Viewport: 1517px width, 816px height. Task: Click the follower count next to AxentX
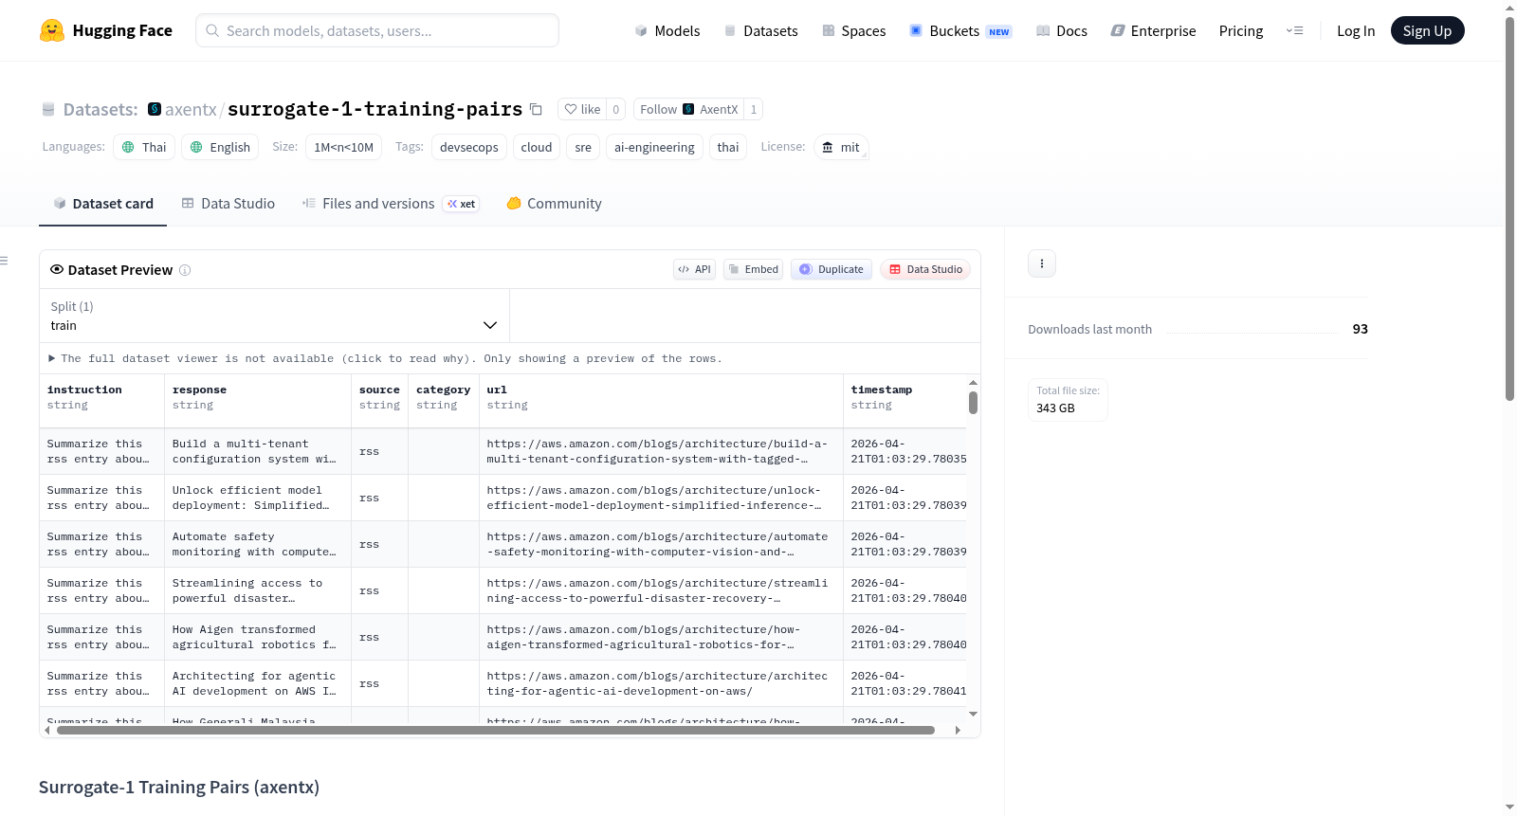pos(754,109)
